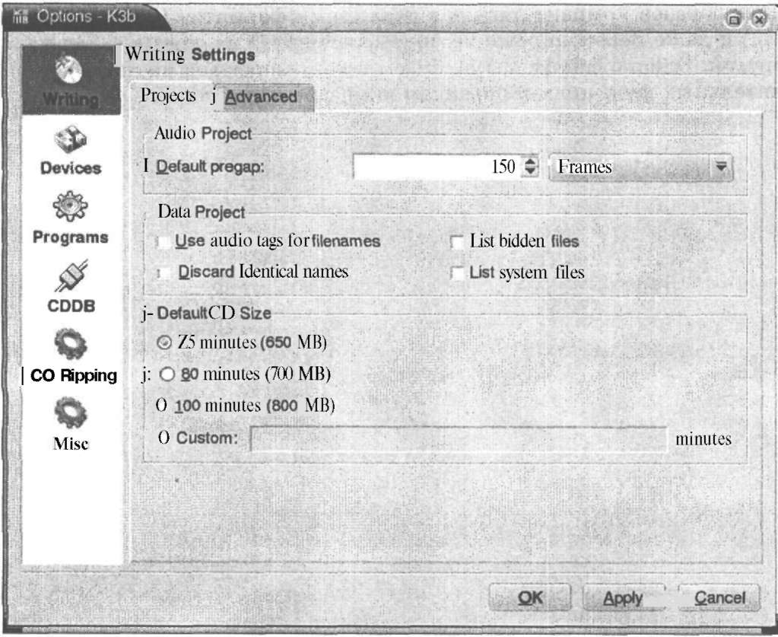Click the default pregap spinner arrows
The width and height of the screenshot is (778, 637).
[530, 167]
